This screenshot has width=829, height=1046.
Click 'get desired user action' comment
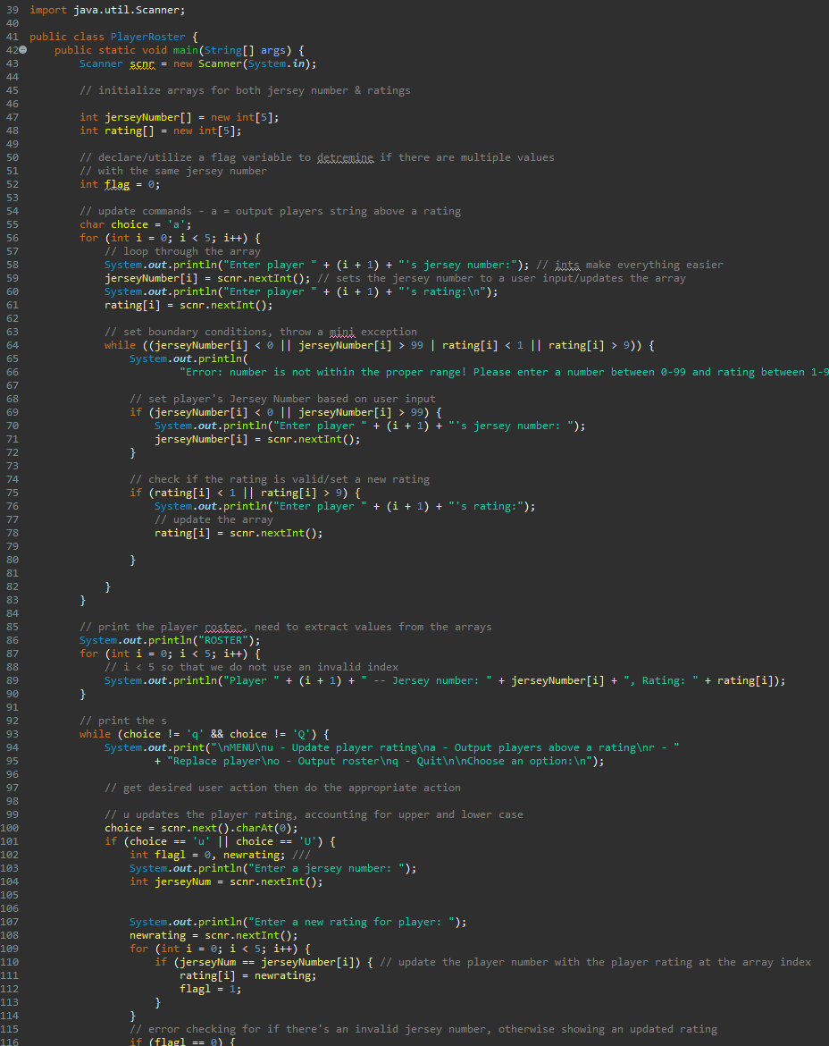click(x=282, y=788)
